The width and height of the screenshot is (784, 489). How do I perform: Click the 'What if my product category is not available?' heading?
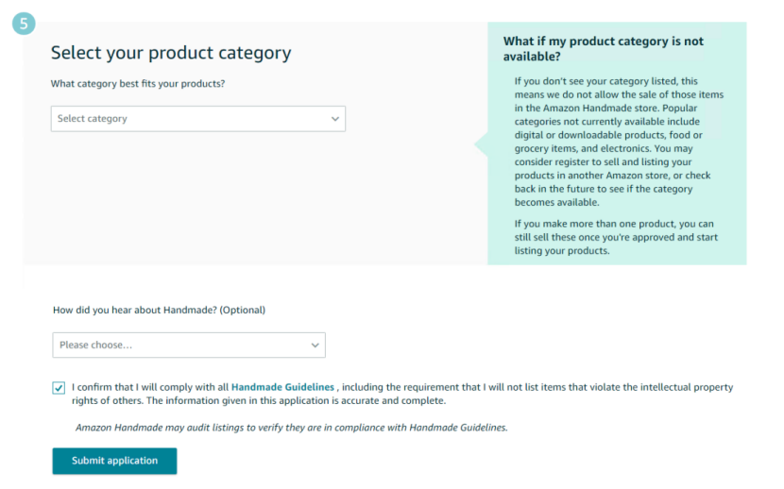pos(603,49)
